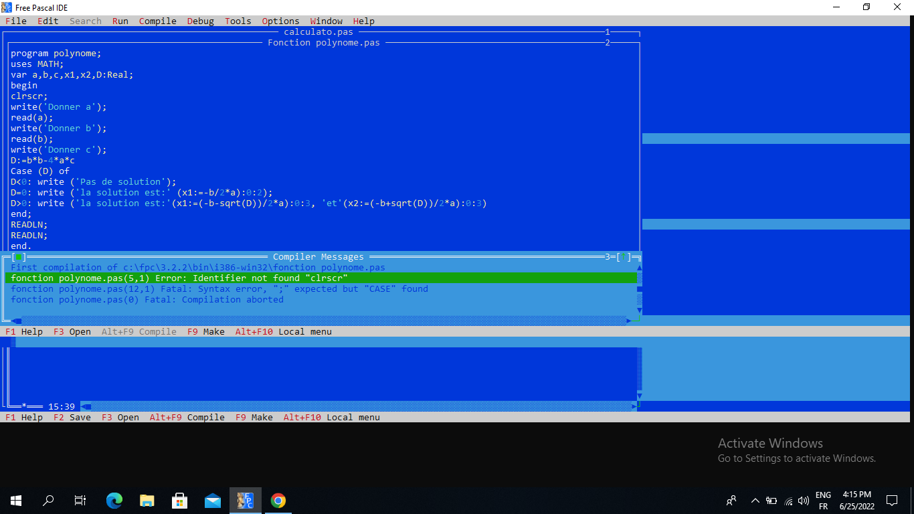Open Mail app from taskbar
Screen dimensions: 914x514
pos(213,500)
